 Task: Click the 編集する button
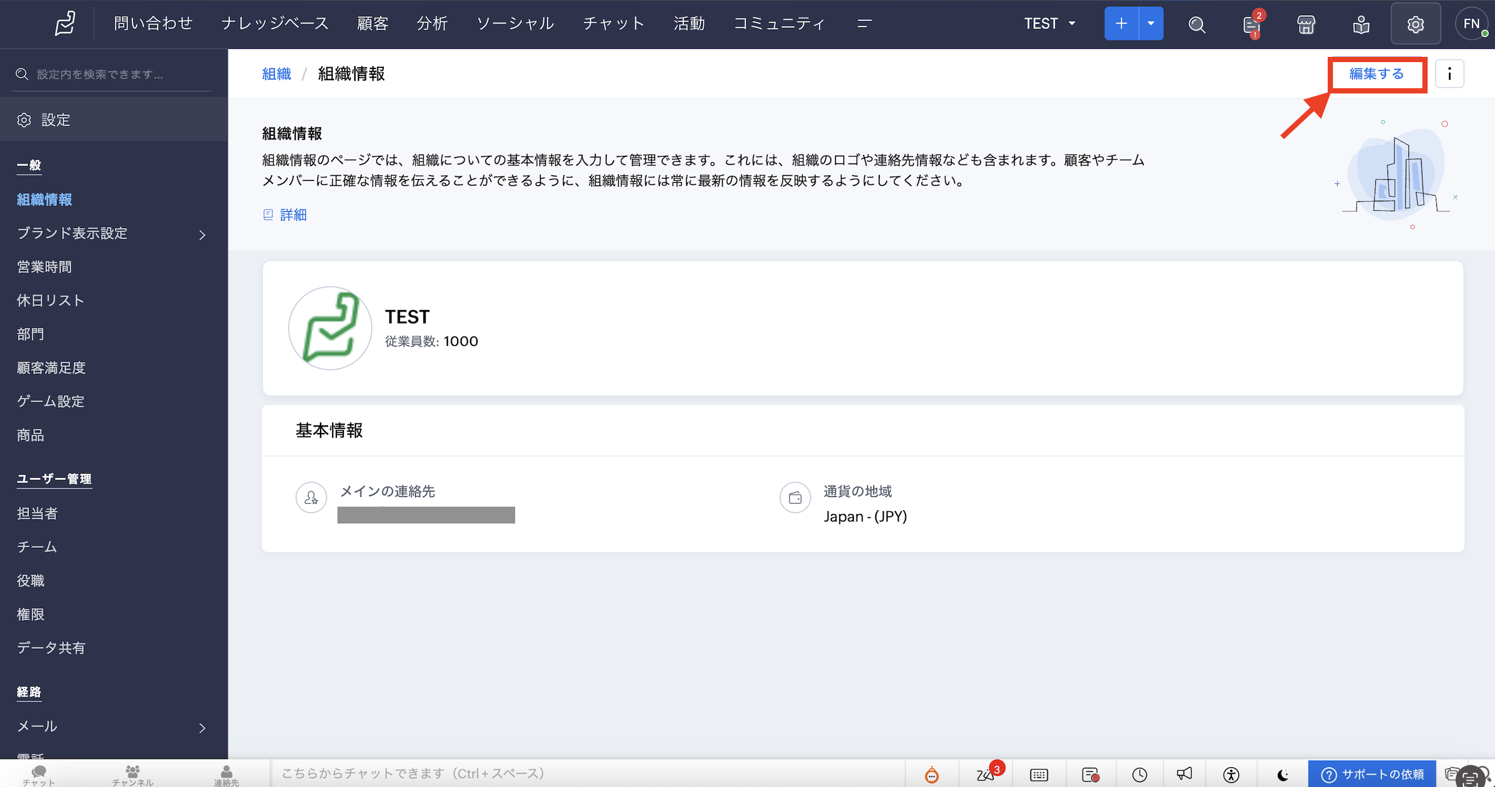point(1377,74)
